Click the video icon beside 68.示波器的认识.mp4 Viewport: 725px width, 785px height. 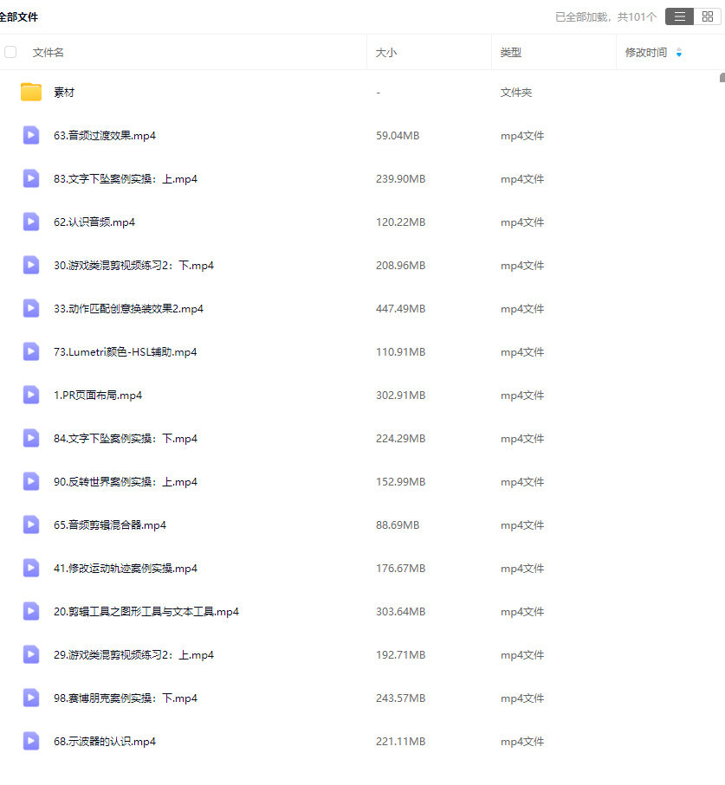pos(30,741)
